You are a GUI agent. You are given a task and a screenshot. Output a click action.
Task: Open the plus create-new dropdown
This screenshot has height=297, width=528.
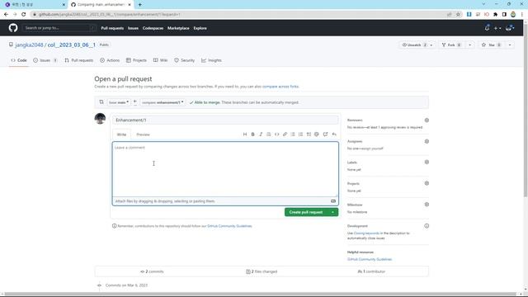(497, 28)
